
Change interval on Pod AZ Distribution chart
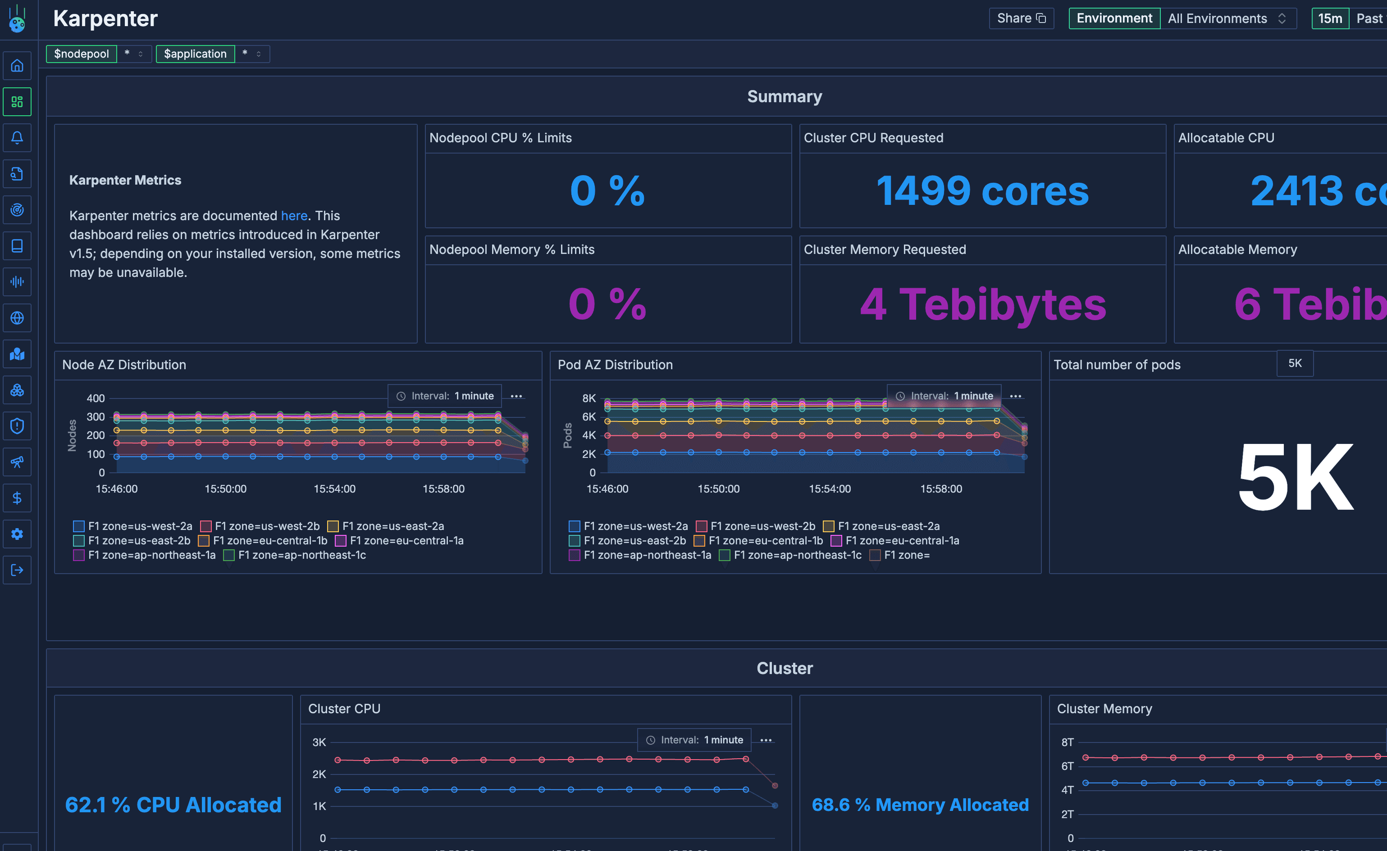(944, 396)
